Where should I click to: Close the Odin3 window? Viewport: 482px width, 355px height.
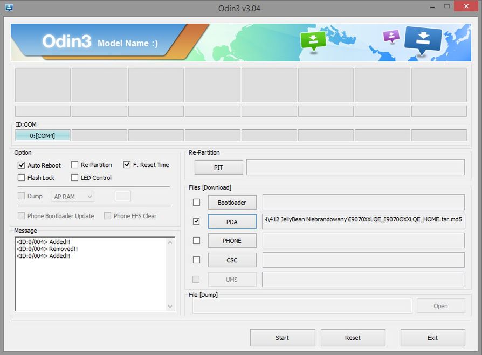pos(466,6)
